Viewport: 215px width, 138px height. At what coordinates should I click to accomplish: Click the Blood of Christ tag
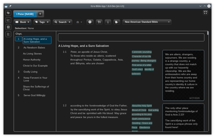pyautogui.click(x=139, y=110)
